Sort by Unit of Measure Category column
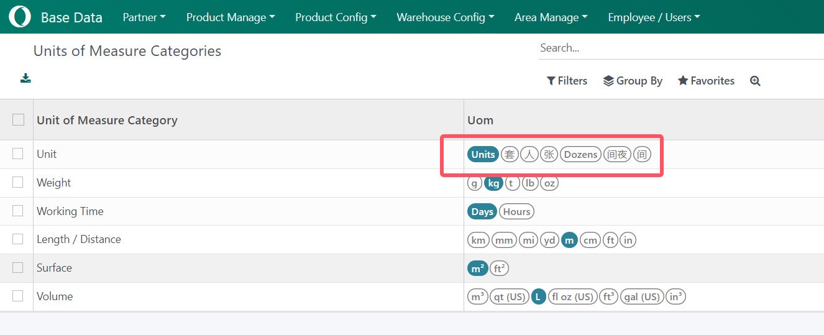The image size is (824, 335). [x=107, y=120]
